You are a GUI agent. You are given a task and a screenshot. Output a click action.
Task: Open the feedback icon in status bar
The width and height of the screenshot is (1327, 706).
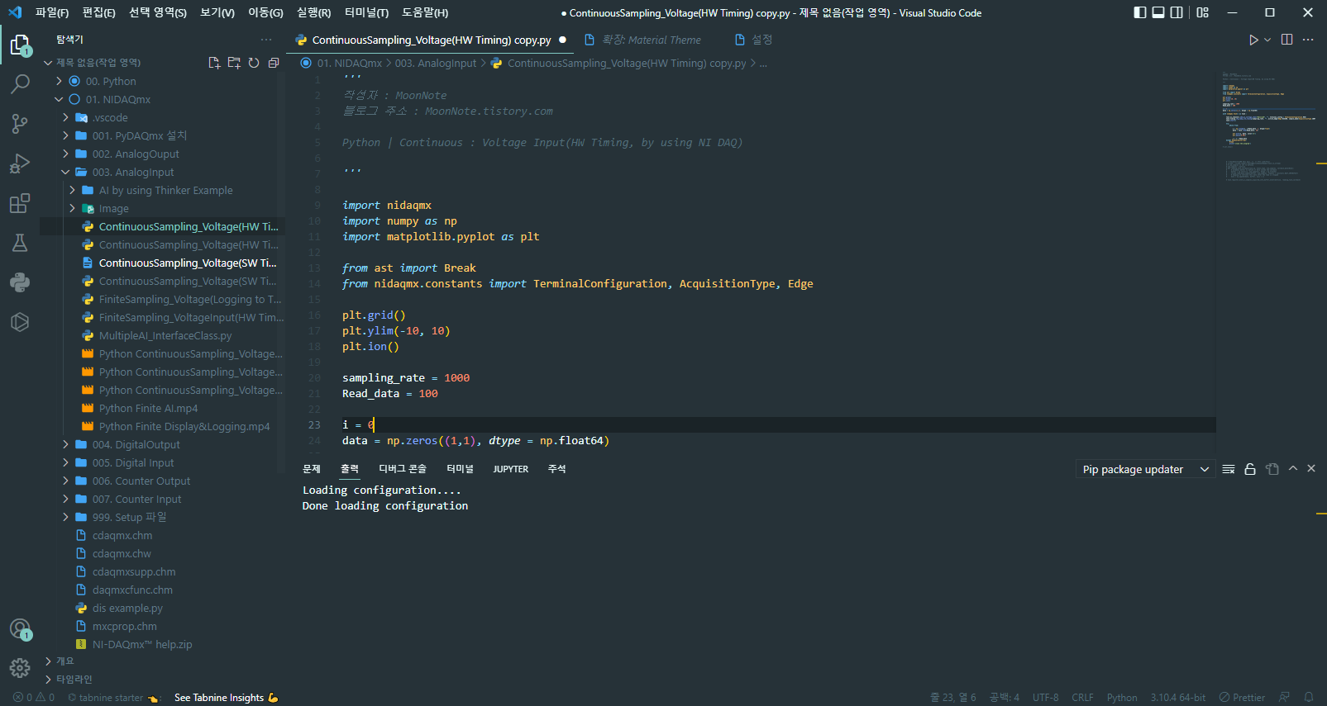tap(1284, 697)
